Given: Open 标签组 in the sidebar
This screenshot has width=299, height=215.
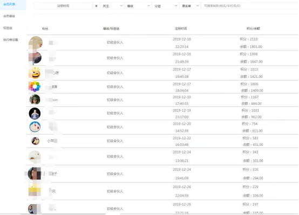Looking at the screenshot, I should point(8,28).
